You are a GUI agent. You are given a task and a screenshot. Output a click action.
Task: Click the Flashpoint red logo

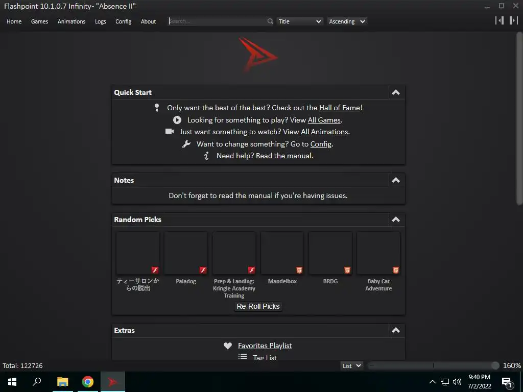point(257,55)
